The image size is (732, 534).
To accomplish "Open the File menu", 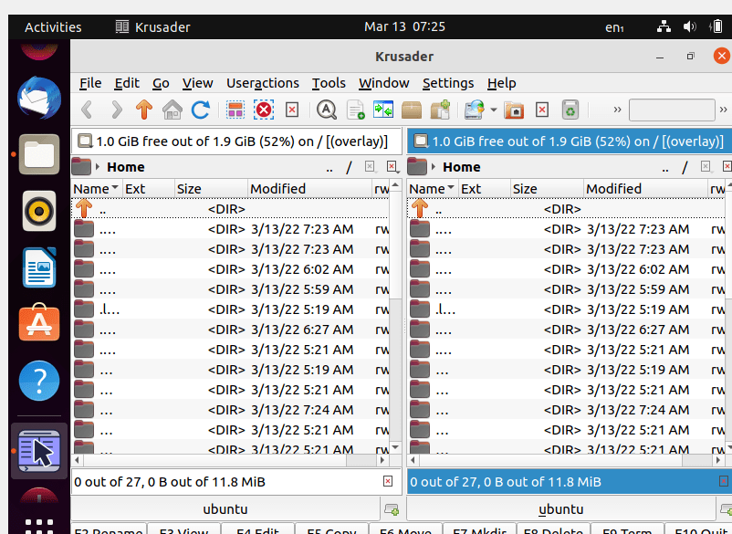I will [90, 83].
